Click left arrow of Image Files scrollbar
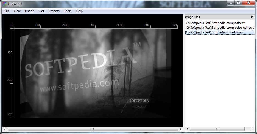 [x=187, y=129]
